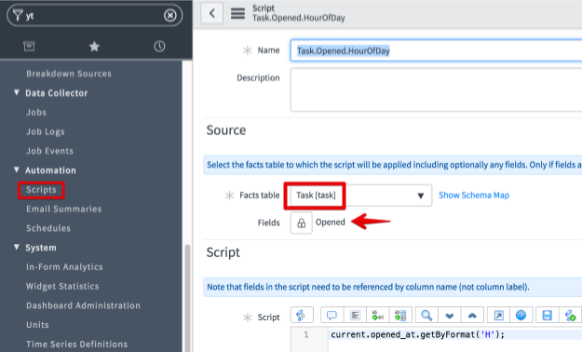Click the Script header title text
Screen dimensions: 582x352
click(x=299, y=13)
